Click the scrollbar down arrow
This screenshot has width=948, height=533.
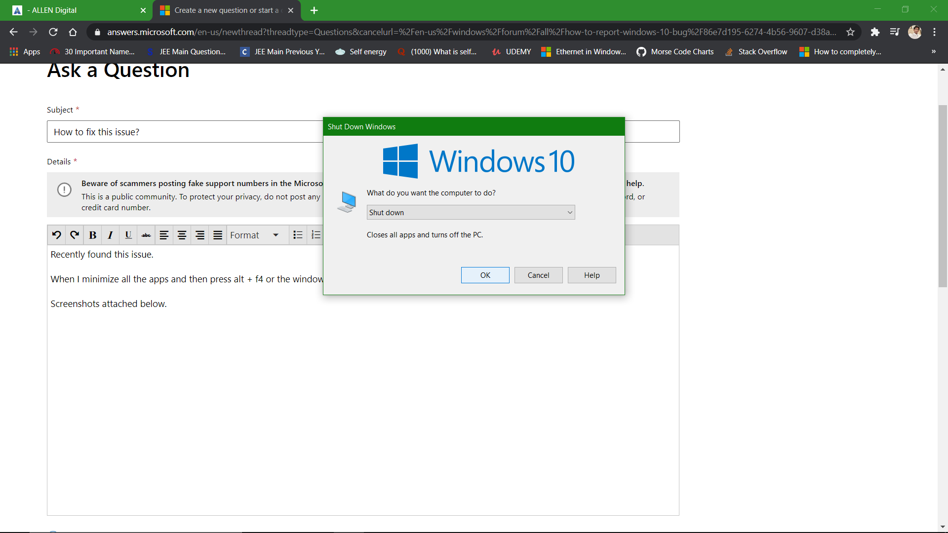[x=943, y=527]
